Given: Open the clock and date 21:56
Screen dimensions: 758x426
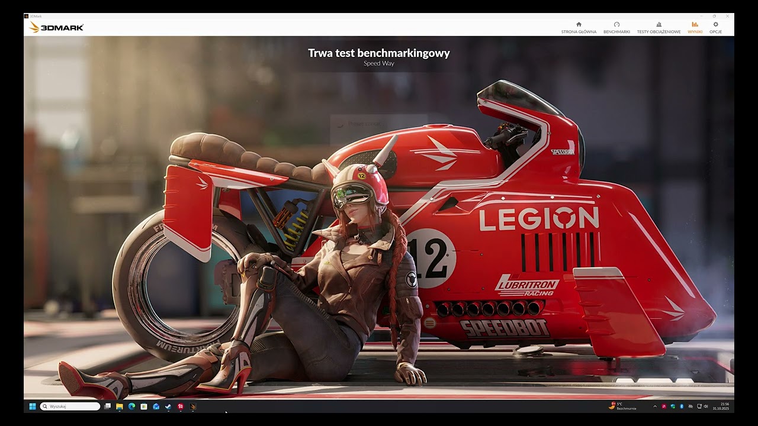Looking at the screenshot, I should point(721,406).
